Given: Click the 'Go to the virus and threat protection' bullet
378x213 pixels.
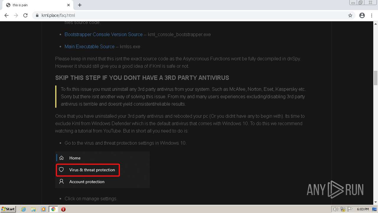Looking at the screenshot, I should click(126, 143).
